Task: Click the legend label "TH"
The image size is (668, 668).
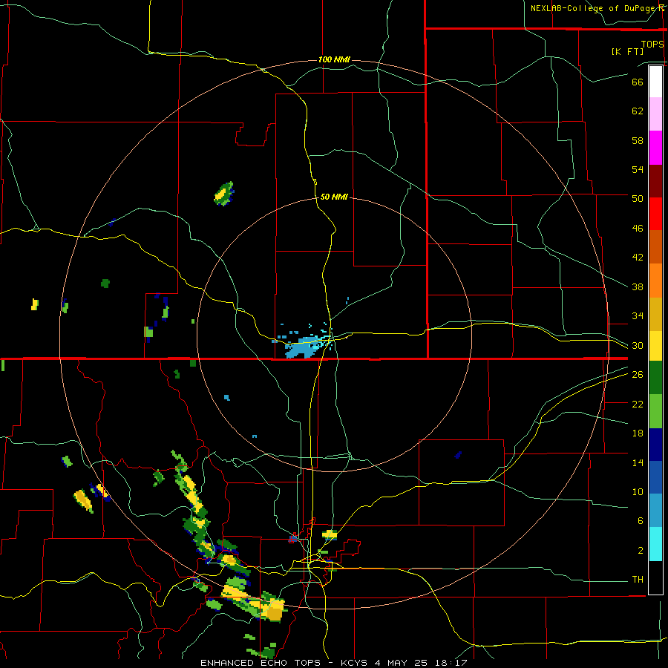Action: point(638,580)
